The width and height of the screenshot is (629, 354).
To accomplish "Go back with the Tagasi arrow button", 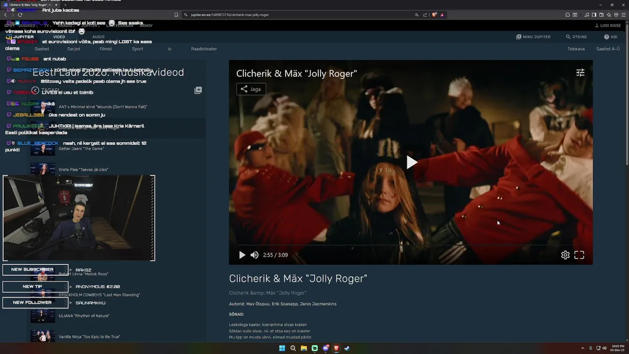I will pyautogui.click(x=35, y=90).
